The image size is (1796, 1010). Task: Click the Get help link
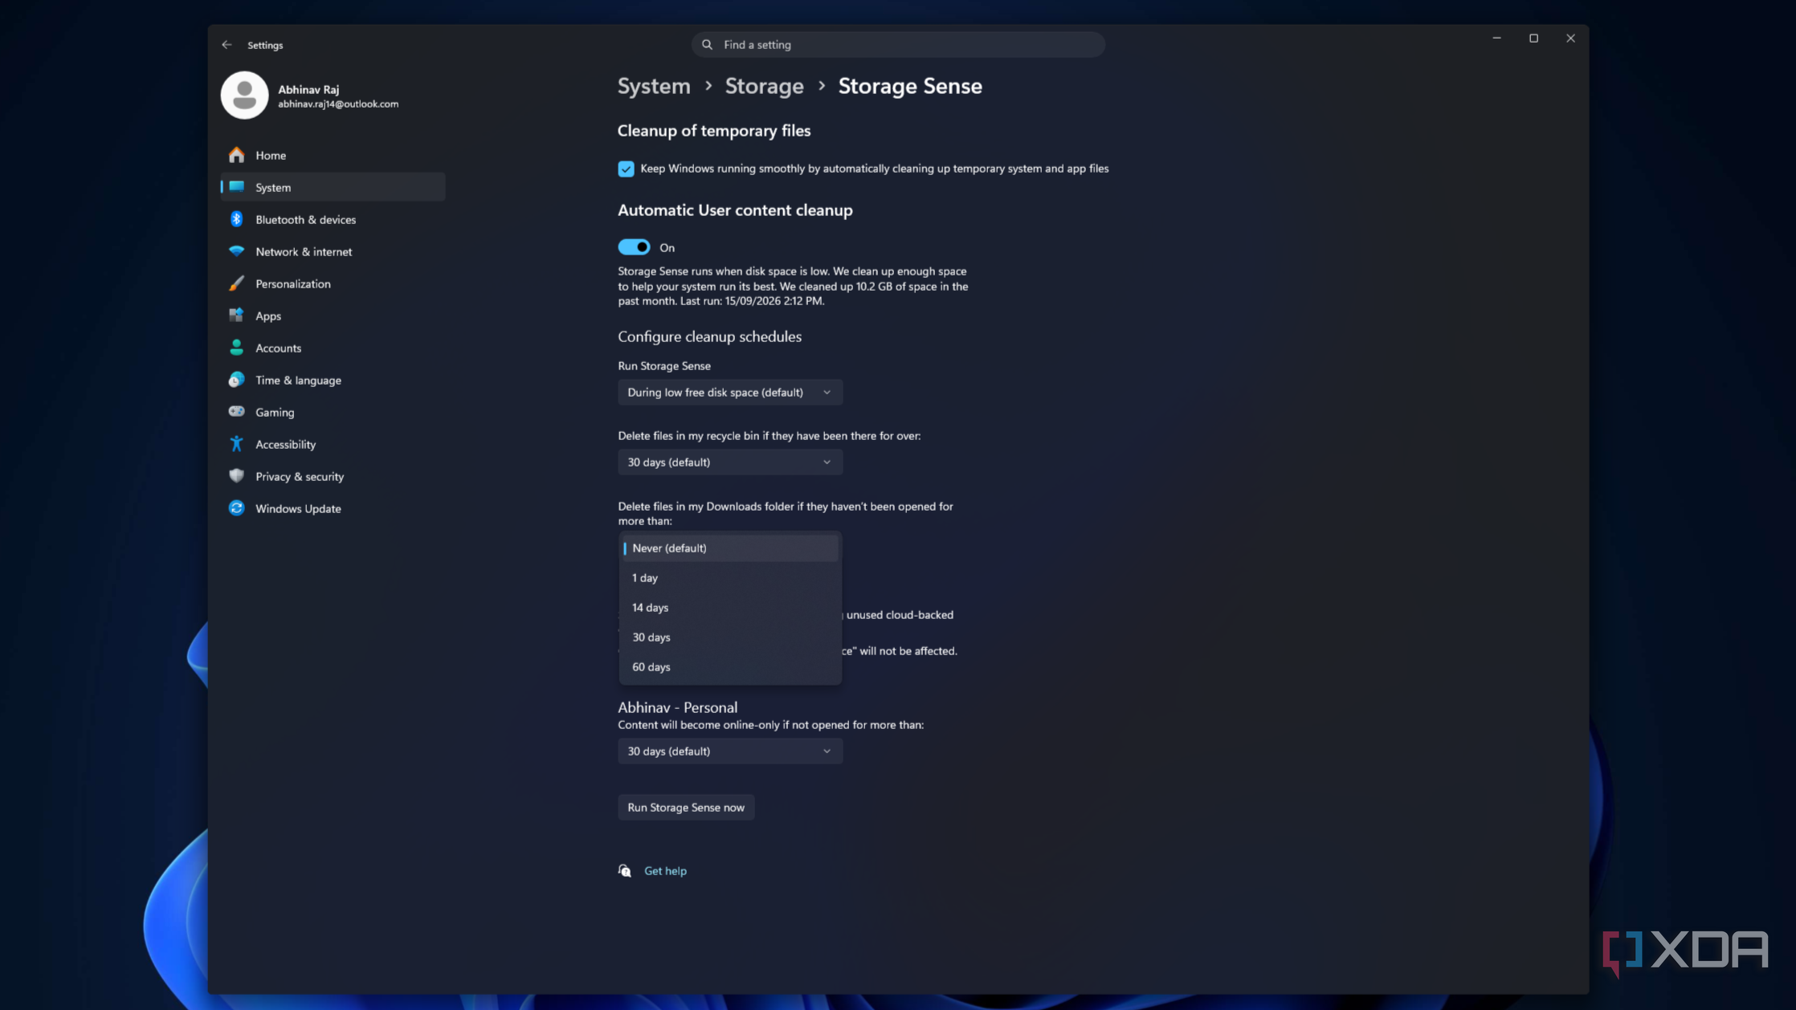point(665,871)
